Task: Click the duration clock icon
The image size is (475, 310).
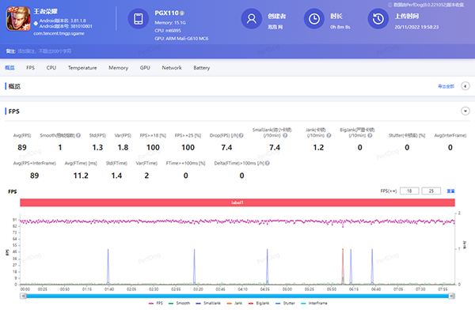Action: click(314, 19)
